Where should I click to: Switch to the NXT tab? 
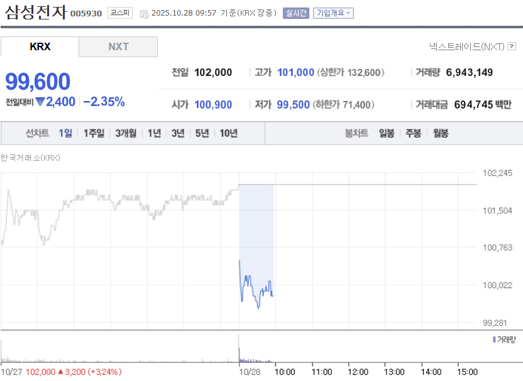(x=118, y=46)
